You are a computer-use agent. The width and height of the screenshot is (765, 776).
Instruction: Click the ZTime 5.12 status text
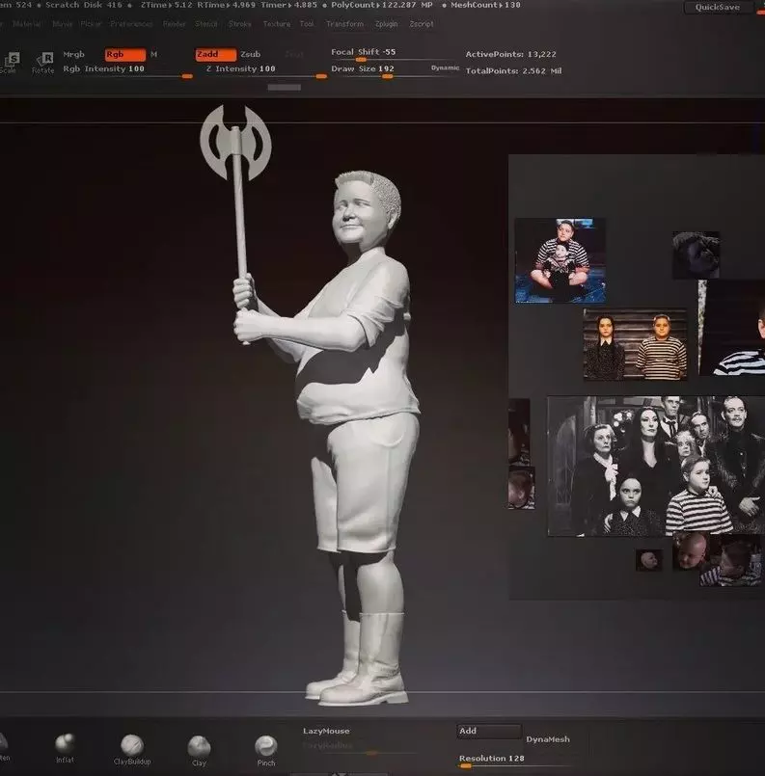pos(166,5)
